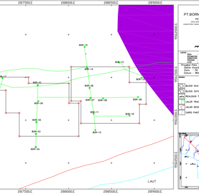
Task: Click the green BOR-01 borehole marker
Action: 38,85
